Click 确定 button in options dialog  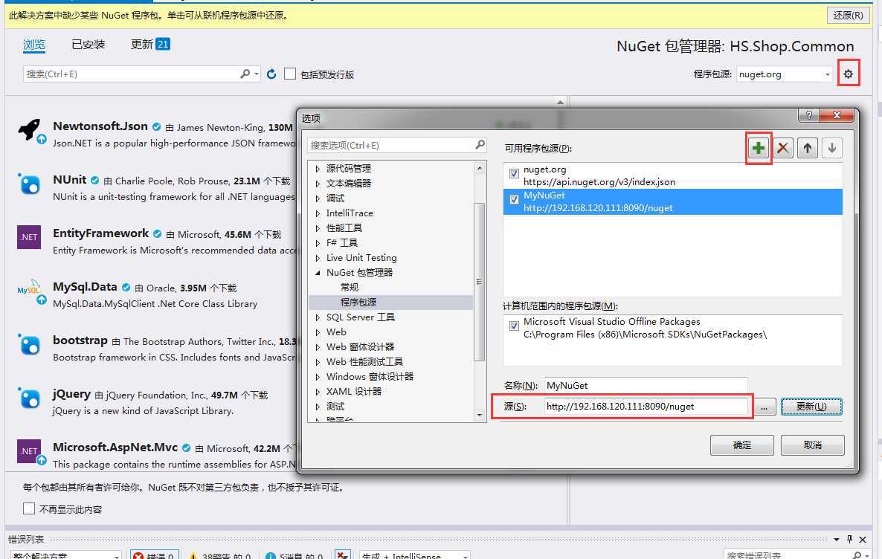click(x=742, y=445)
